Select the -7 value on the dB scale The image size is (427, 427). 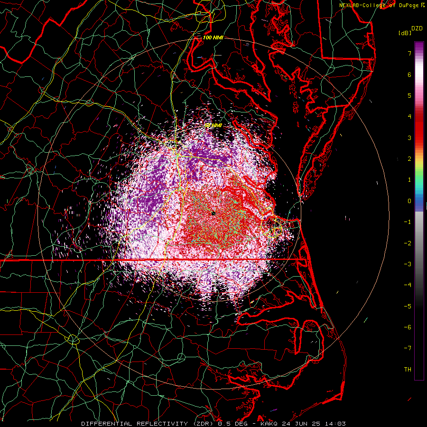[408, 348]
